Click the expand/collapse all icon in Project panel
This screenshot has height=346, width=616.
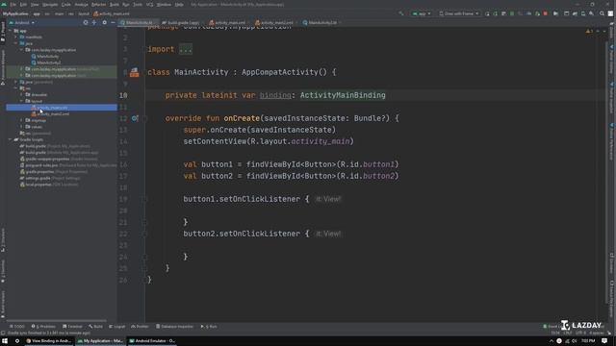click(94, 23)
